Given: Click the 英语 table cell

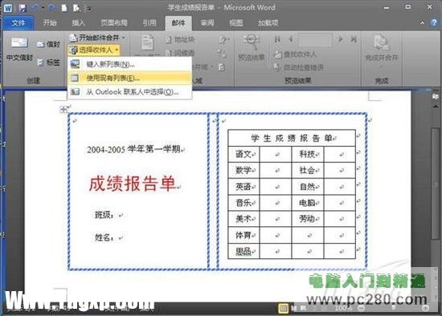Looking at the screenshot, I should 244,186.
